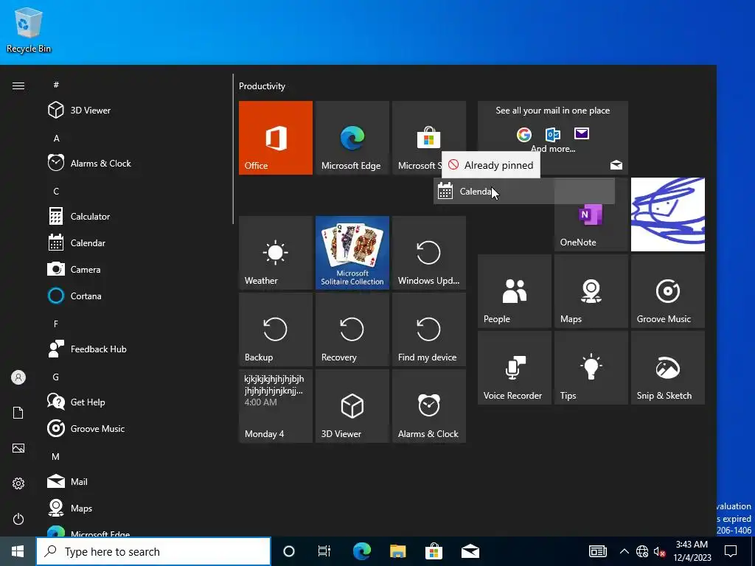
Task: Open 3D Viewer in the app list
Action: click(135, 111)
